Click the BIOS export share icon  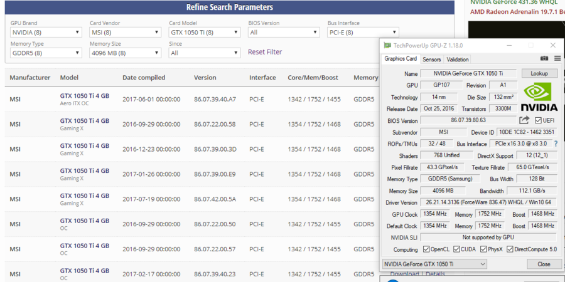524,120
